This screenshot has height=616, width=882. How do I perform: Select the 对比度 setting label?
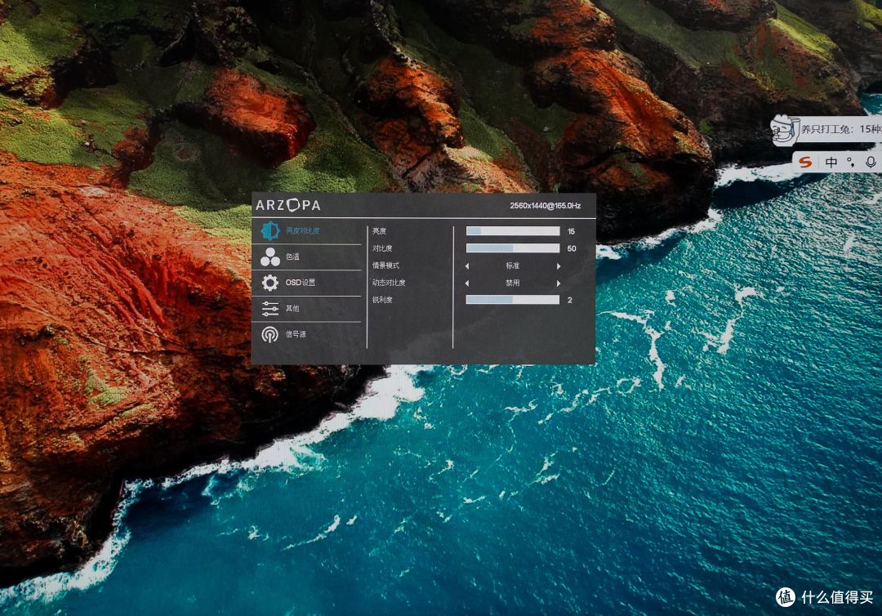tap(382, 248)
